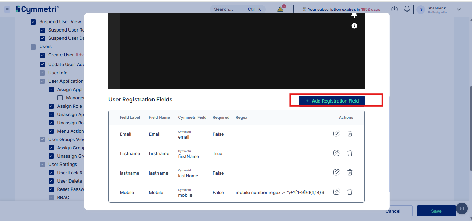Image resolution: width=472 pixels, height=221 pixels.
Task: Toggle User Delete checkbox
Action: (51, 181)
